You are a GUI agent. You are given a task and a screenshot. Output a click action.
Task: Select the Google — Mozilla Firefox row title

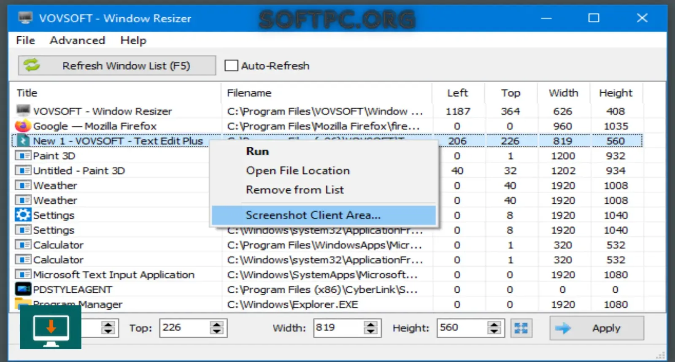click(x=95, y=126)
